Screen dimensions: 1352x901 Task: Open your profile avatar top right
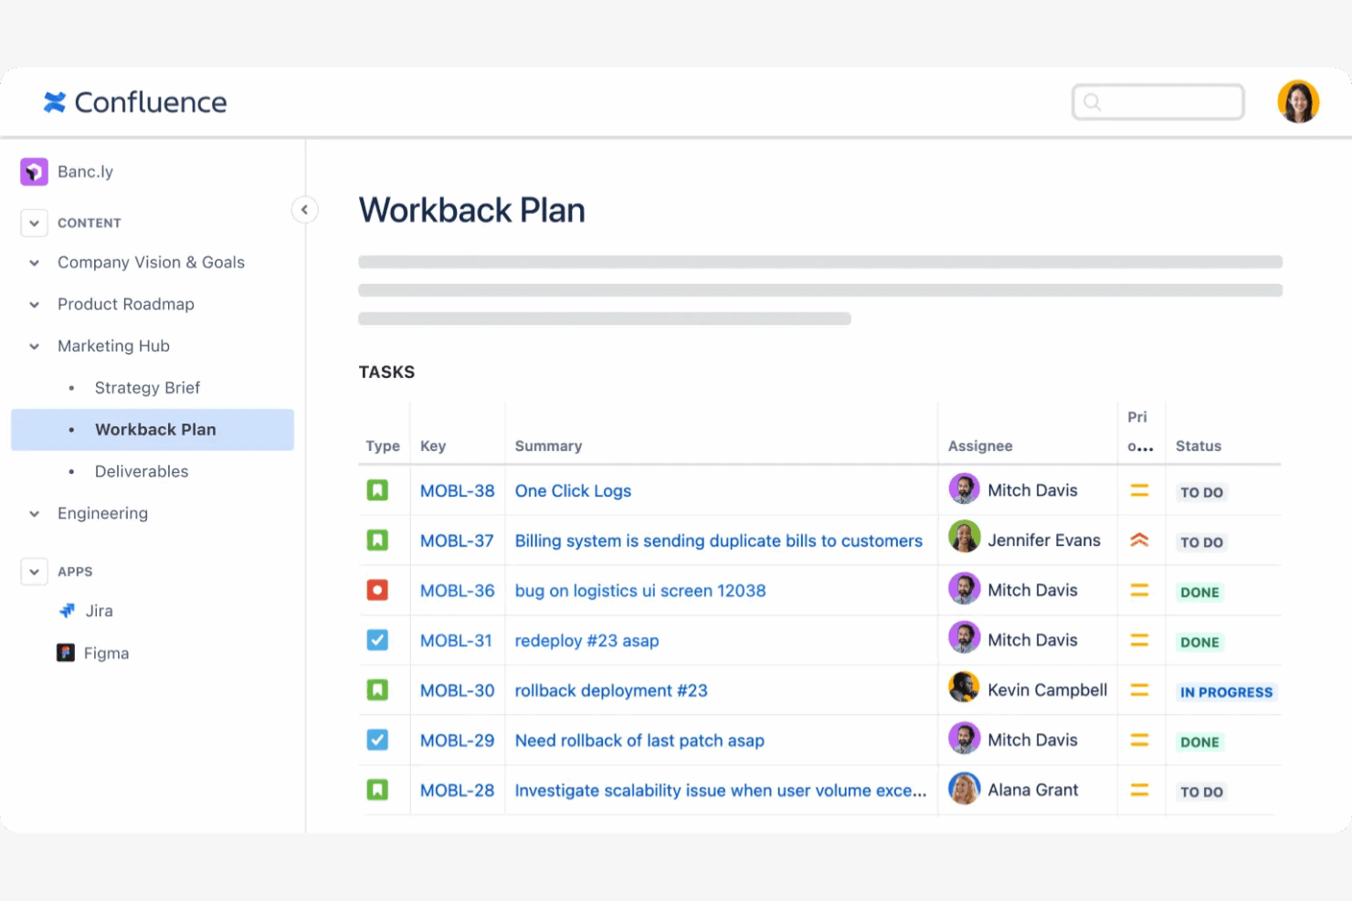tap(1298, 101)
